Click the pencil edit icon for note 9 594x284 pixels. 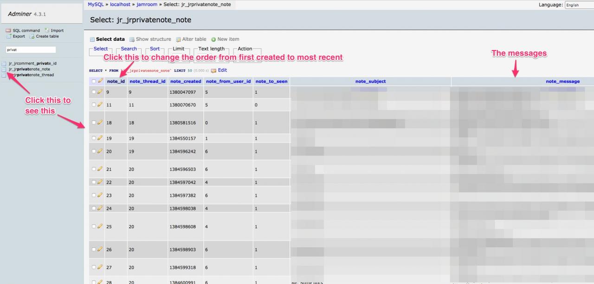point(100,92)
